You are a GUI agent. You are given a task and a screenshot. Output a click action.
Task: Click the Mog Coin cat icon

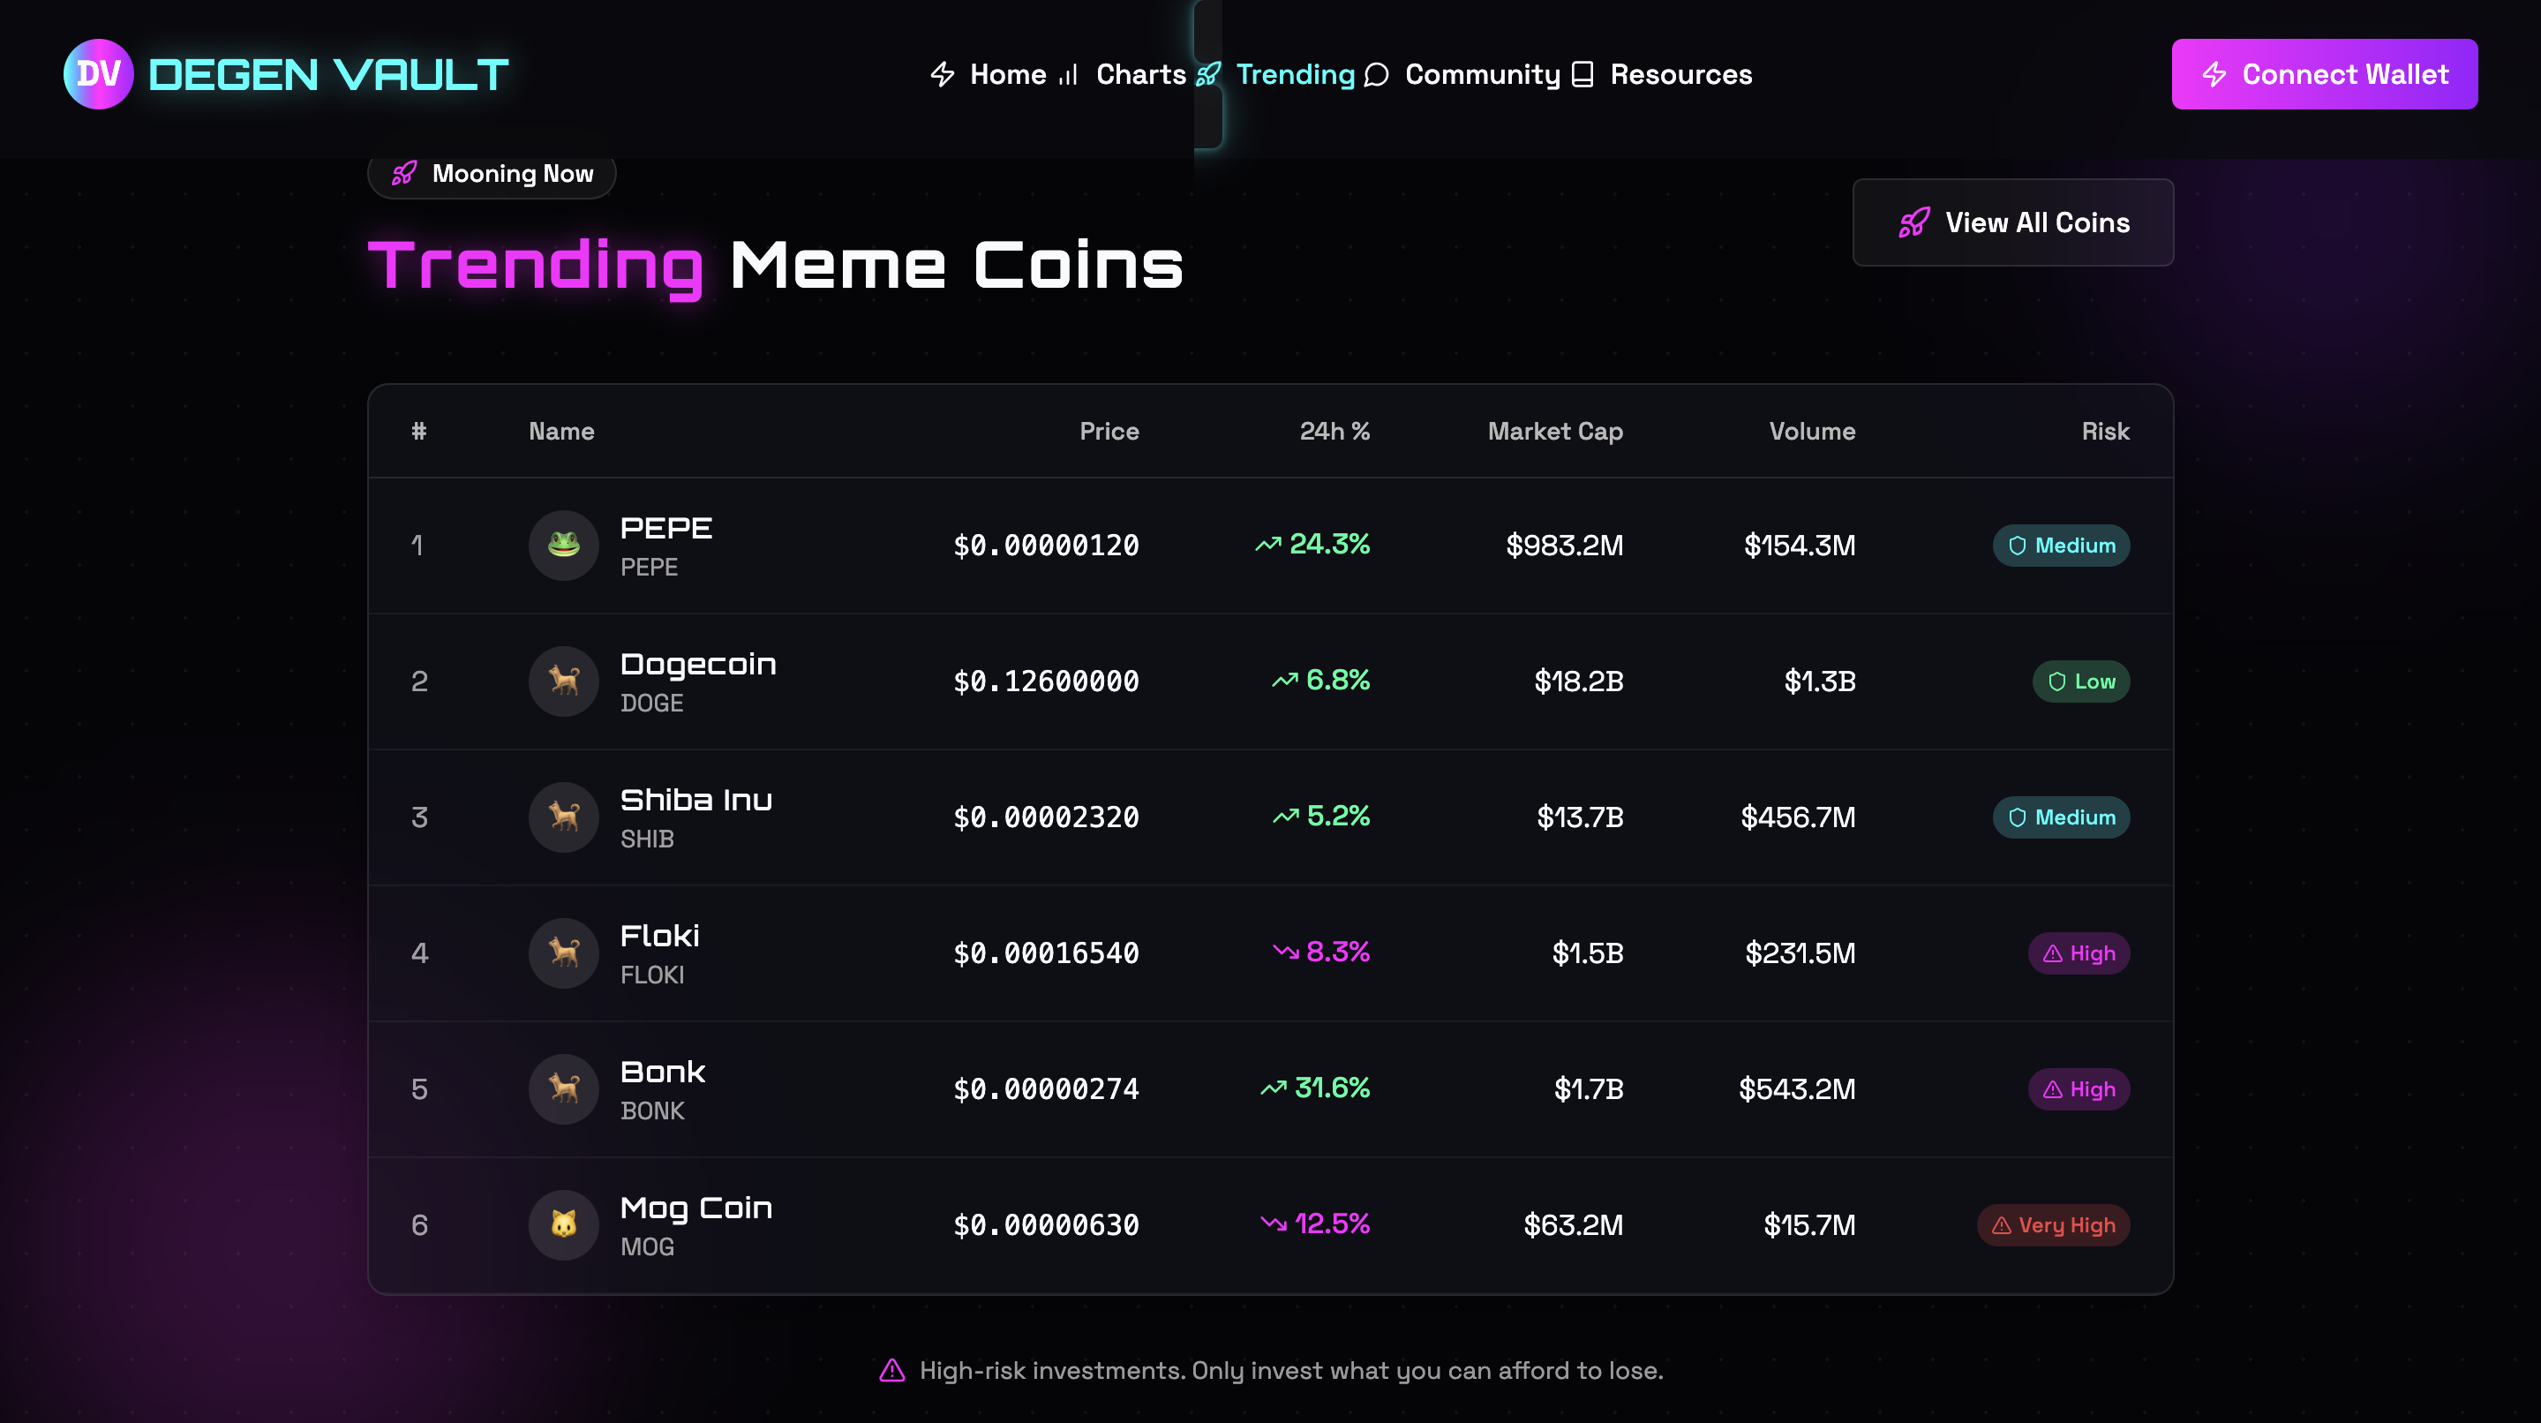563,1224
